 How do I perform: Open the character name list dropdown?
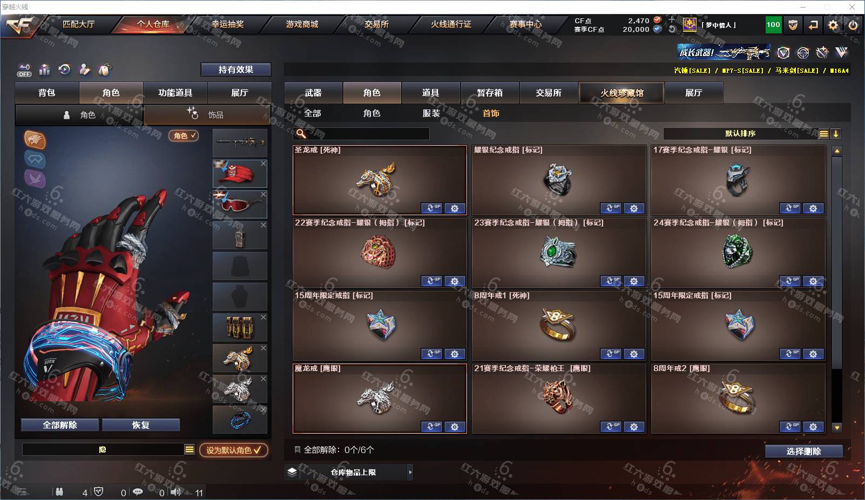(x=190, y=449)
